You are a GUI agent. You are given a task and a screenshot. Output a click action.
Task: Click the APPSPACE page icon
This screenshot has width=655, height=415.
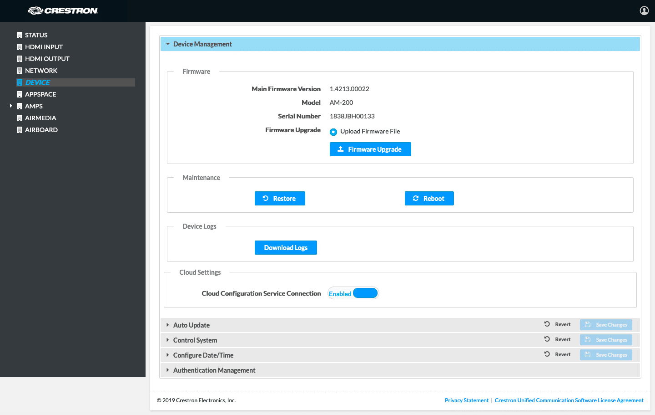(x=20, y=94)
